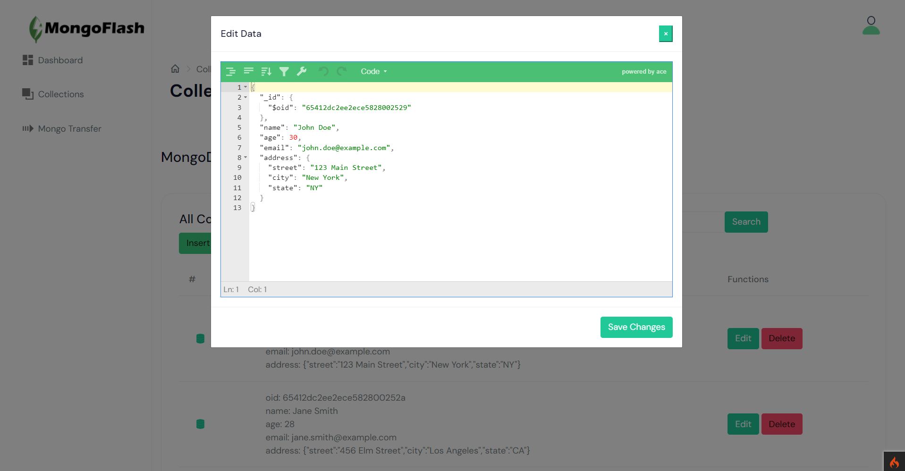Click the repair JSON wrench icon
Image resolution: width=905 pixels, height=471 pixels.
click(x=302, y=72)
